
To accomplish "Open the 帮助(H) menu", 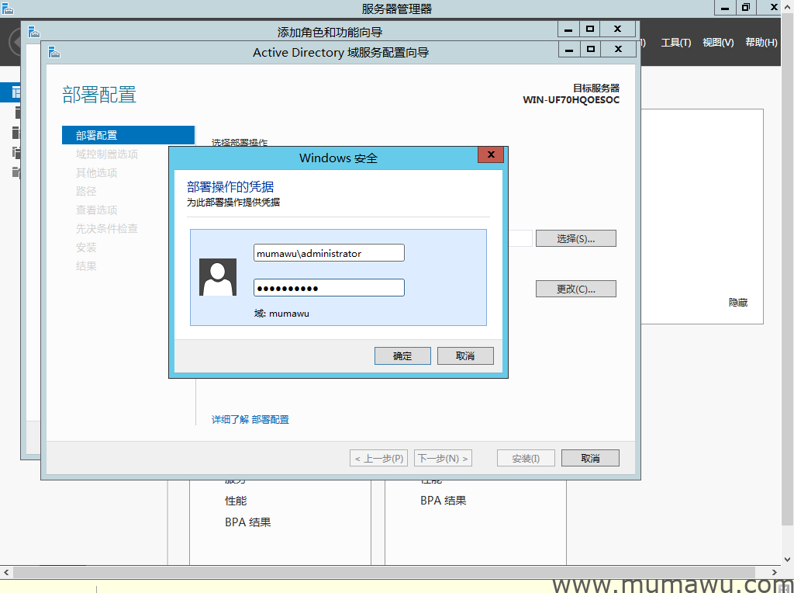I will coord(761,43).
